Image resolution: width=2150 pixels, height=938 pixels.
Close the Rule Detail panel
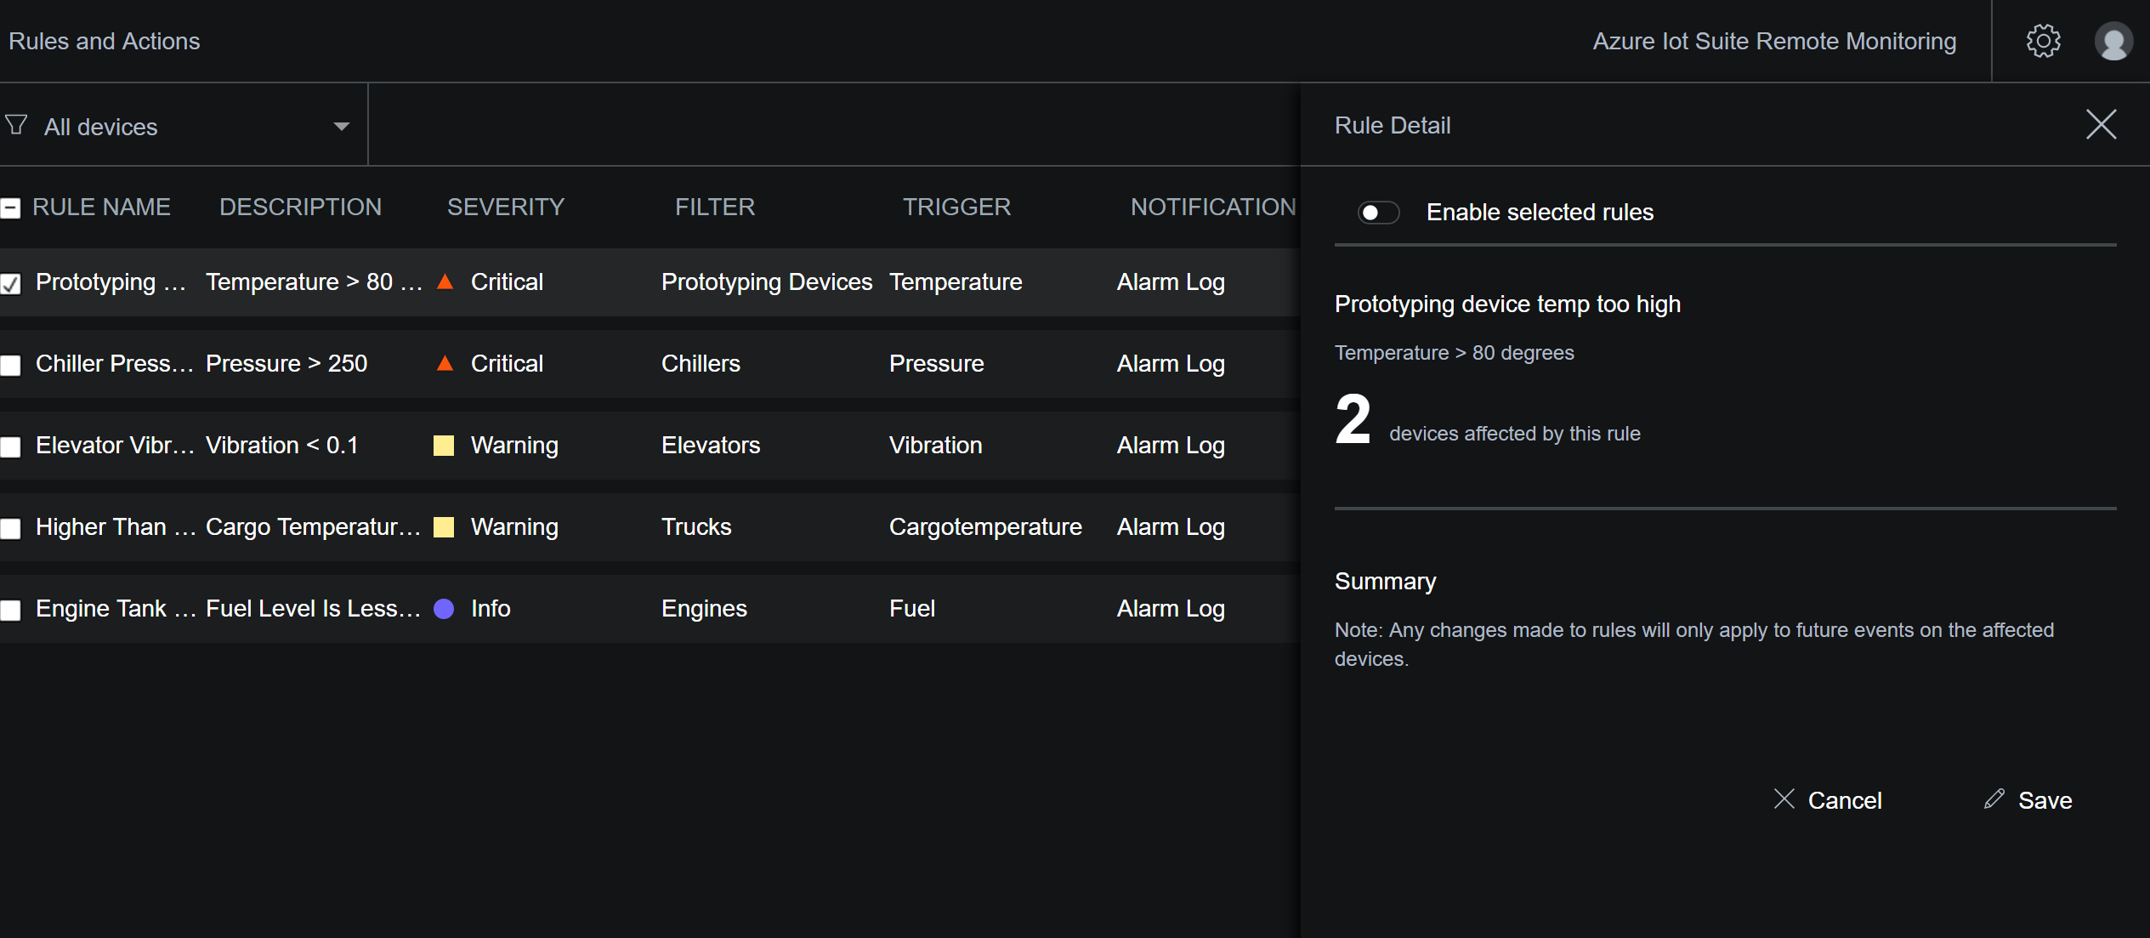click(2101, 124)
